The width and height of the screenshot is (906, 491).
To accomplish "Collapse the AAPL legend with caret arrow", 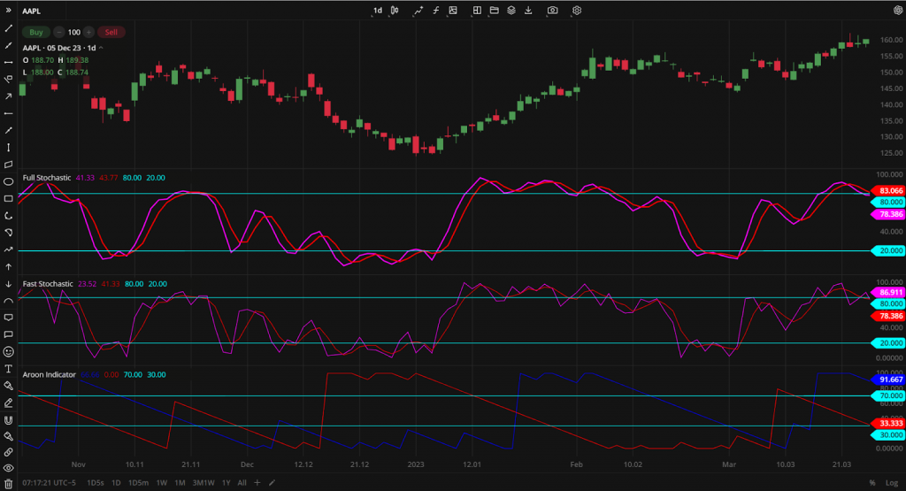I will 101,48.
